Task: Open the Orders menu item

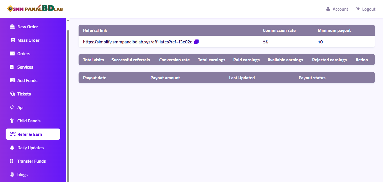Action: coord(24,54)
